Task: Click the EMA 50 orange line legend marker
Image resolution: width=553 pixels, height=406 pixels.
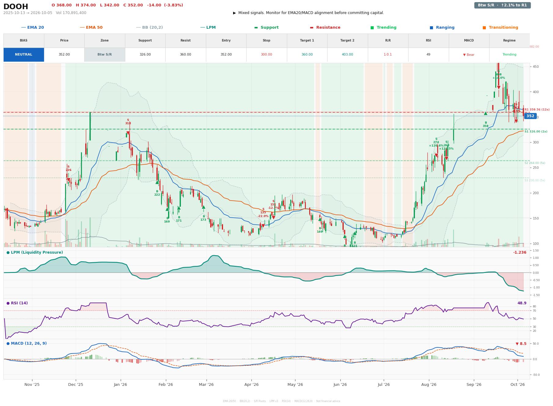Action: tap(82, 27)
